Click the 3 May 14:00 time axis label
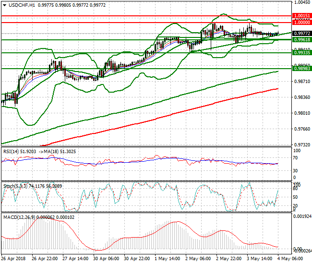Viewport: 312px width, 264px height. tap(259, 259)
